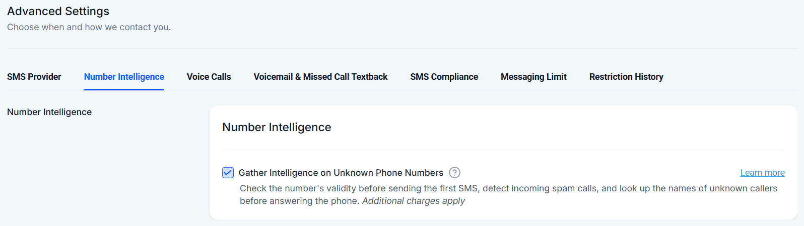Select the Number Intelligence tab
Image resolution: width=804 pixels, height=226 pixels.
tap(124, 77)
